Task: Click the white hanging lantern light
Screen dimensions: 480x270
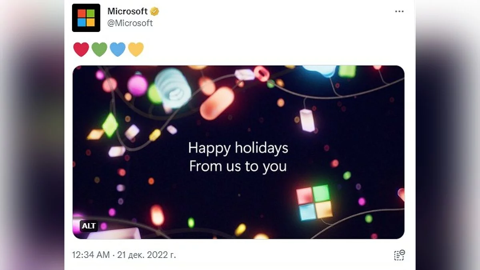Action: tap(307, 120)
